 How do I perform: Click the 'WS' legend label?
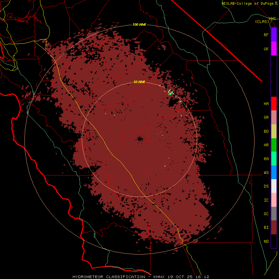tap(266, 172)
